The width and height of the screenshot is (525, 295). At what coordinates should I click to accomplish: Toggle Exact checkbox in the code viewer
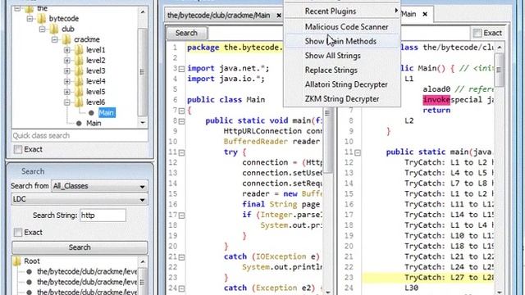(x=477, y=33)
